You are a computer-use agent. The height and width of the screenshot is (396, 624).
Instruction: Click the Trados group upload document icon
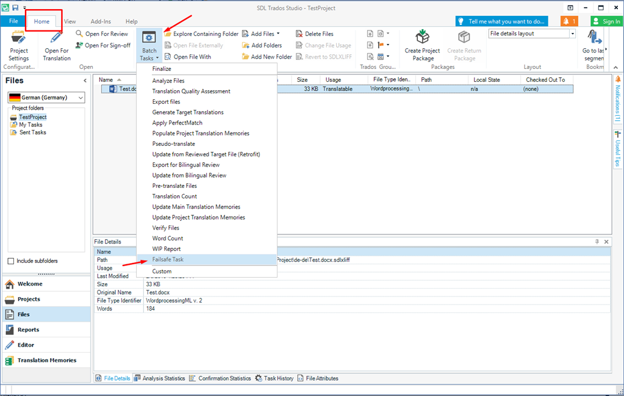pos(370,34)
